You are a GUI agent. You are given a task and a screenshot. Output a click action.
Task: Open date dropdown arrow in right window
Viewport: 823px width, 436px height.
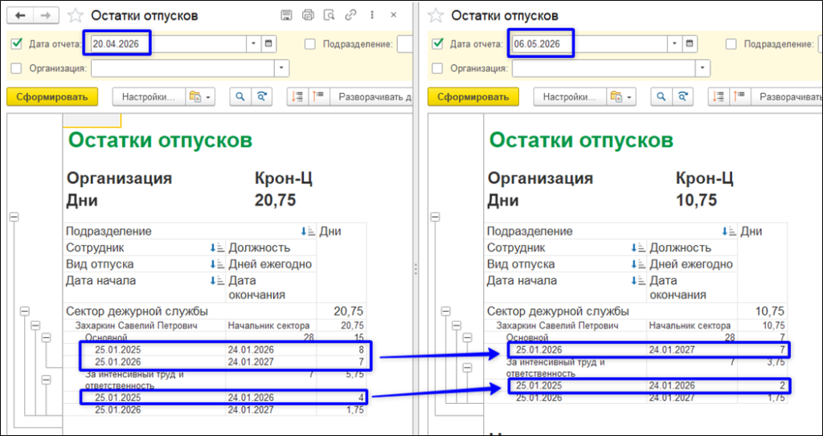(675, 44)
